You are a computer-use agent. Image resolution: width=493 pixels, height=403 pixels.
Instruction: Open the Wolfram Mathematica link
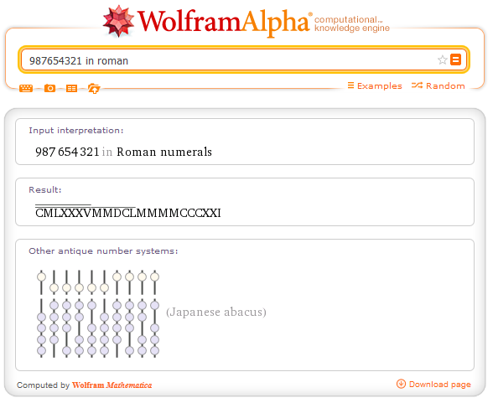(x=112, y=385)
